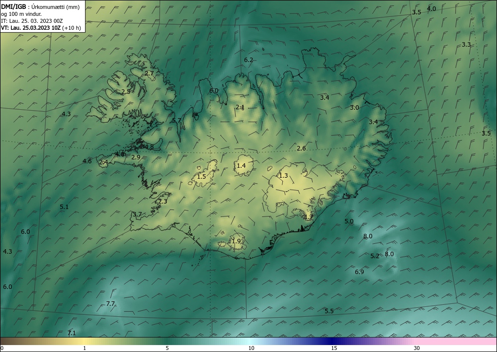Click the 5.7 value label
Screen dimensions: 497x352
pyautogui.click(x=176, y=121)
